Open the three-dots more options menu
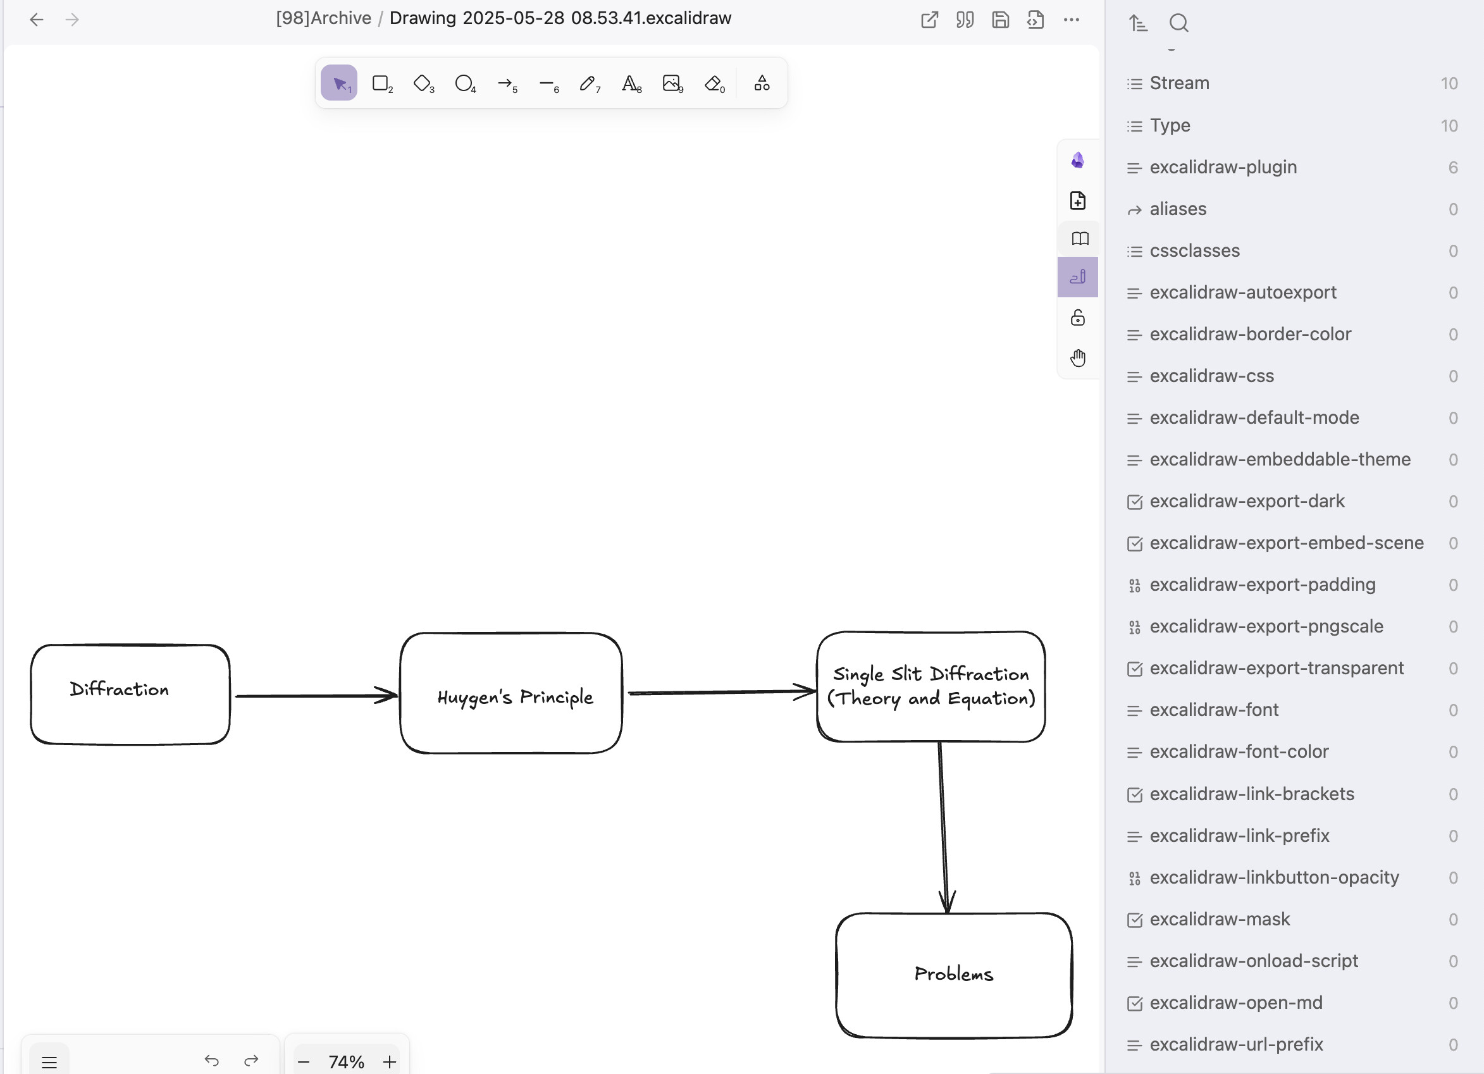The image size is (1484, 1074). pos(1071,20)
